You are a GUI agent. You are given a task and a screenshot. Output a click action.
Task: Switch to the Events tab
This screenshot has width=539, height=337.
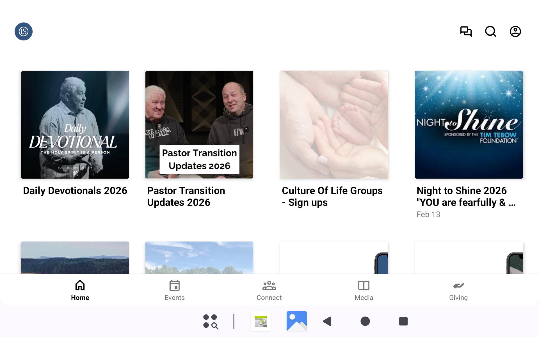[175, 290]
